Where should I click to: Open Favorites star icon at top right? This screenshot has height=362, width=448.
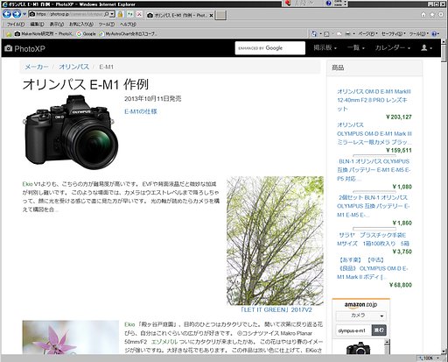(x=432, y=14)
